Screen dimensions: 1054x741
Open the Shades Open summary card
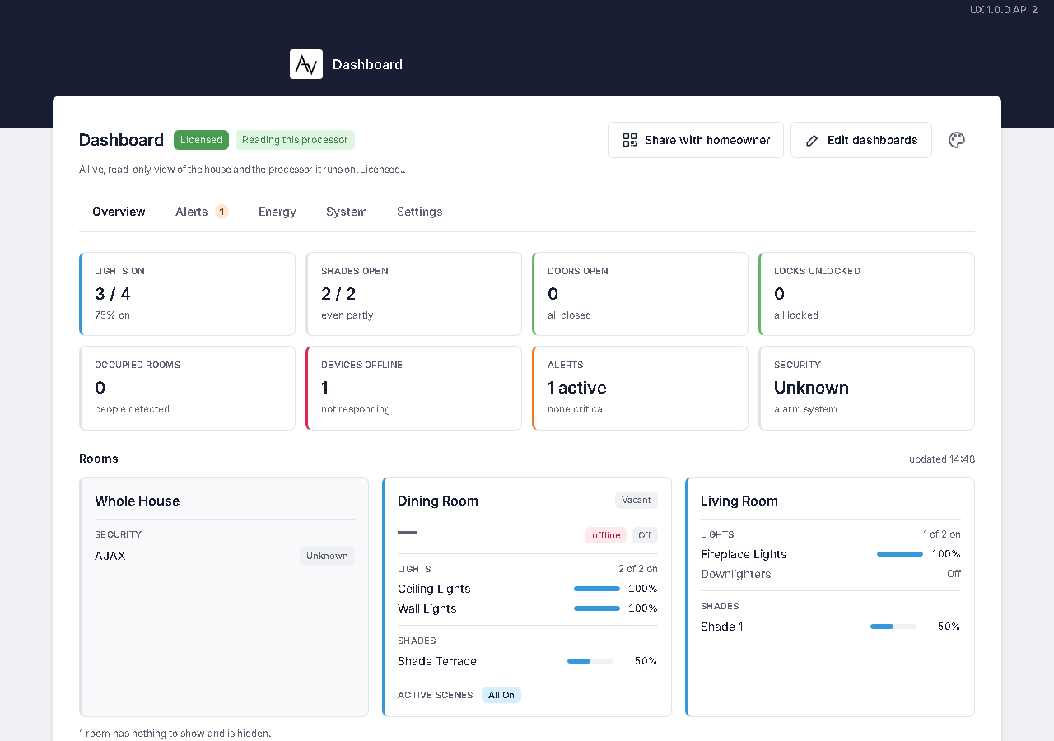413,294
